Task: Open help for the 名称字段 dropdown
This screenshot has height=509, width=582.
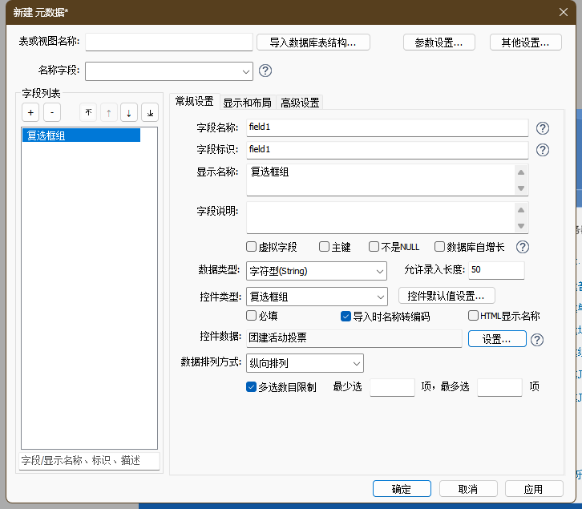Action: tap(265, 71)
